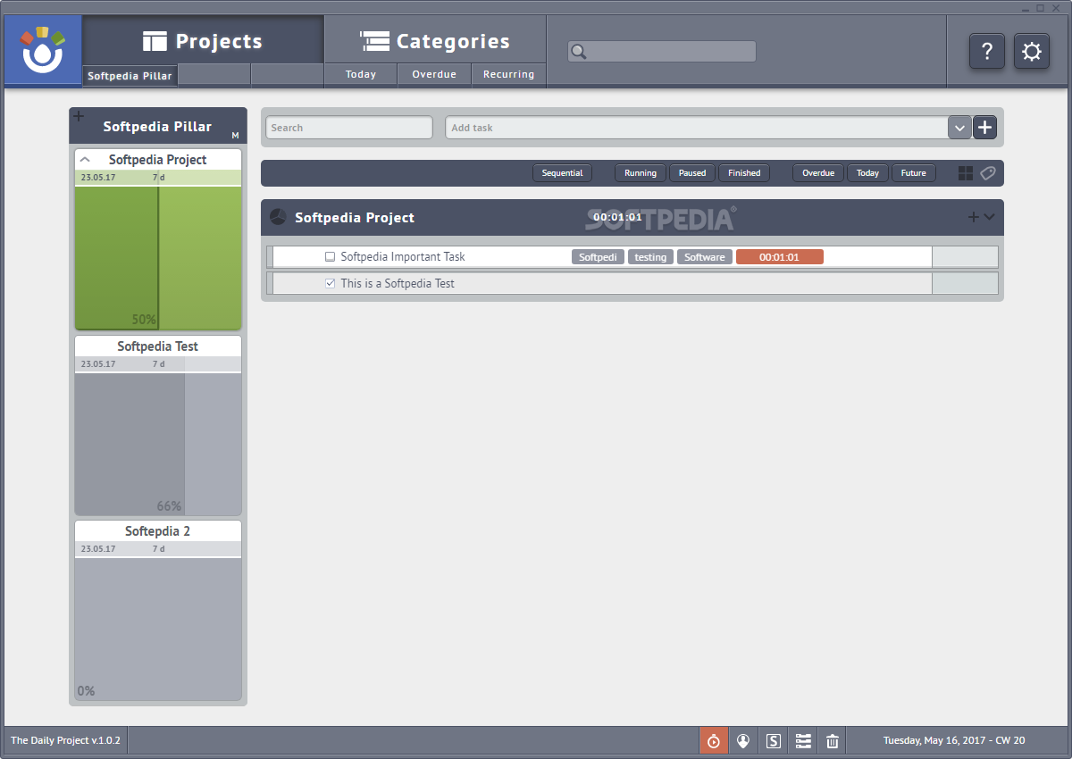Viewport: 1072px width, 759px height.
Task: Click the small M marker in the pillar header
Action: tap(235, 136)
